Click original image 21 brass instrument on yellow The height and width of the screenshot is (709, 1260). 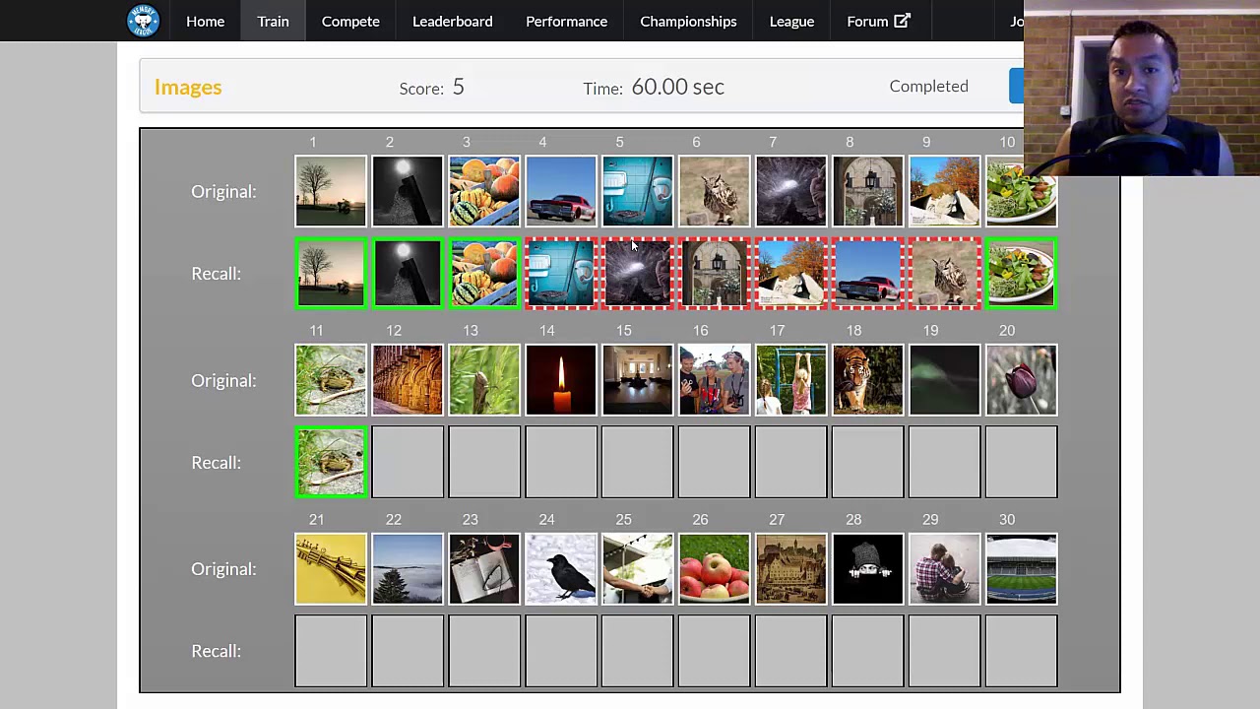pyautogui.click(x=331, y=568)
